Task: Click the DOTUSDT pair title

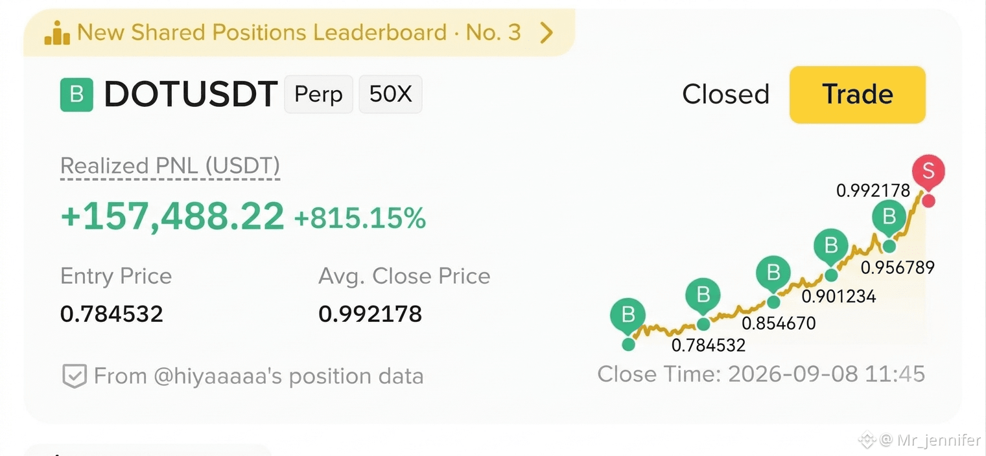Action: (x=191, y=95)
